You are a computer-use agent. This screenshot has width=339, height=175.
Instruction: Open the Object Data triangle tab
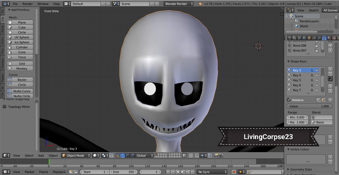[324, 38]
